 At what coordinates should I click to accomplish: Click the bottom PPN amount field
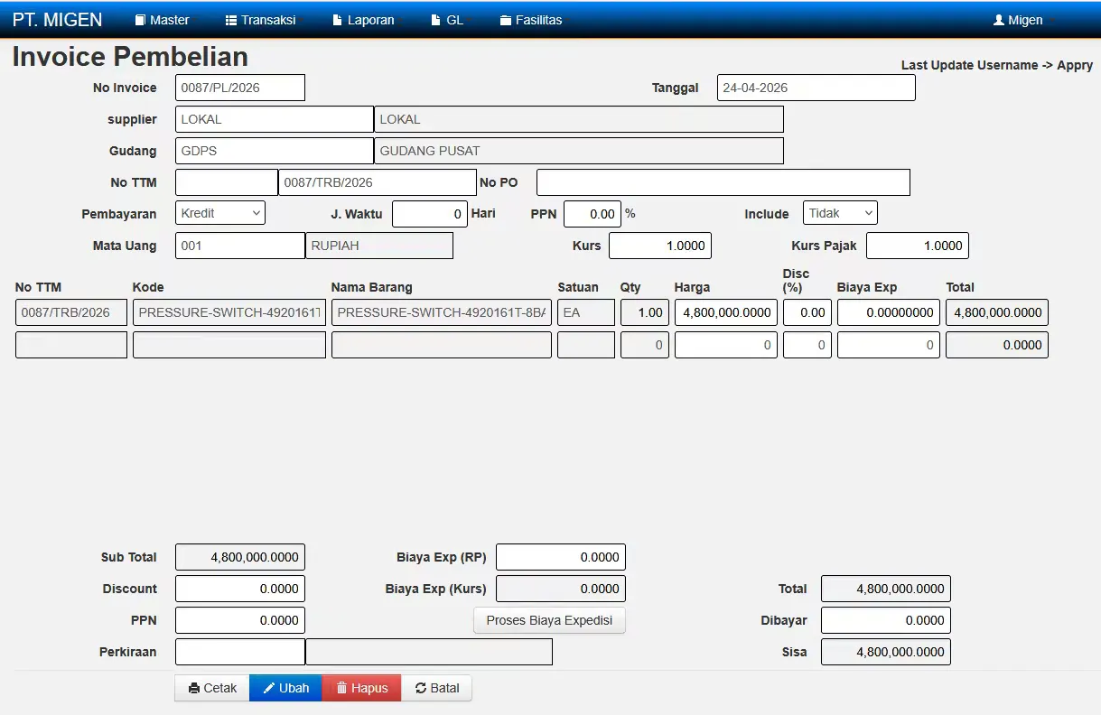[x=240, y=620]
